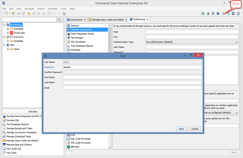Viewport: 243px width, 158px height.
Task: Click the four-arrows expand toolbar icon
Action: (33, 13)
